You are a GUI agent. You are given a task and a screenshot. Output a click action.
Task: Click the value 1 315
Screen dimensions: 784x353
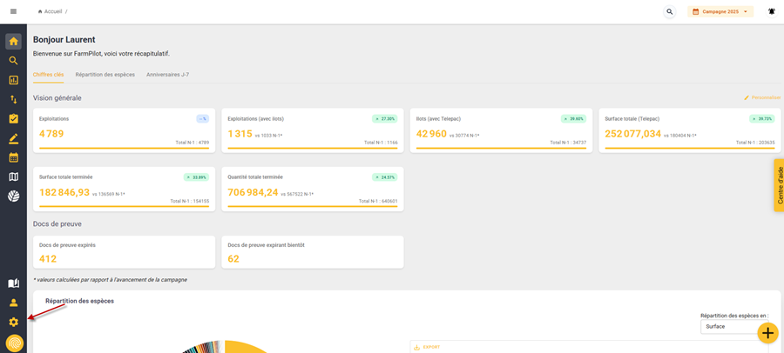click(x=240, y=134)
